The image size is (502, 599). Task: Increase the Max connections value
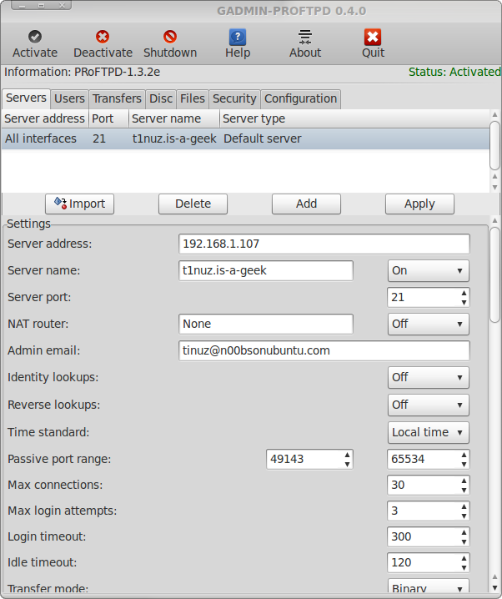(464, 481)
